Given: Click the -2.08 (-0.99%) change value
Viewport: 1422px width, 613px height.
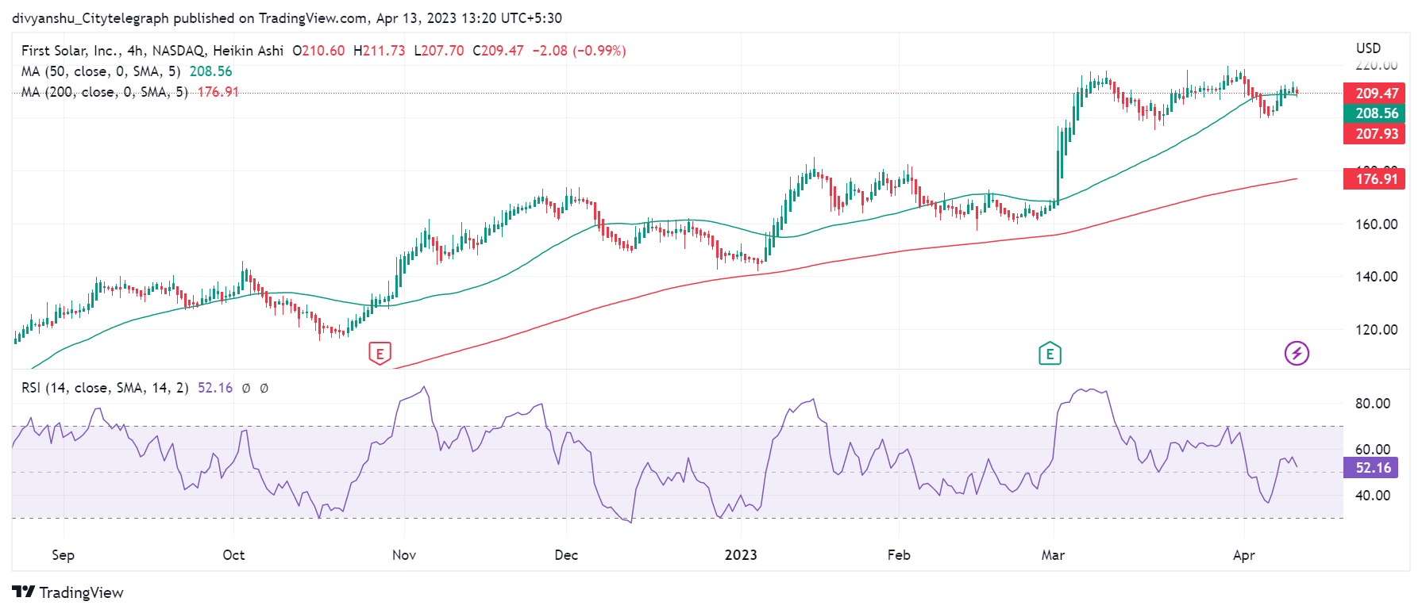Looking at the screenshot, I should coord(579,51).
